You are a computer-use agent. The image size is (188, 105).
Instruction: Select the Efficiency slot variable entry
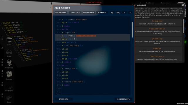(157, 58)
